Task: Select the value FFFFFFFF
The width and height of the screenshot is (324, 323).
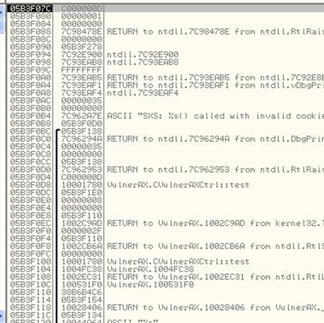Action: [x=82, y=70]
